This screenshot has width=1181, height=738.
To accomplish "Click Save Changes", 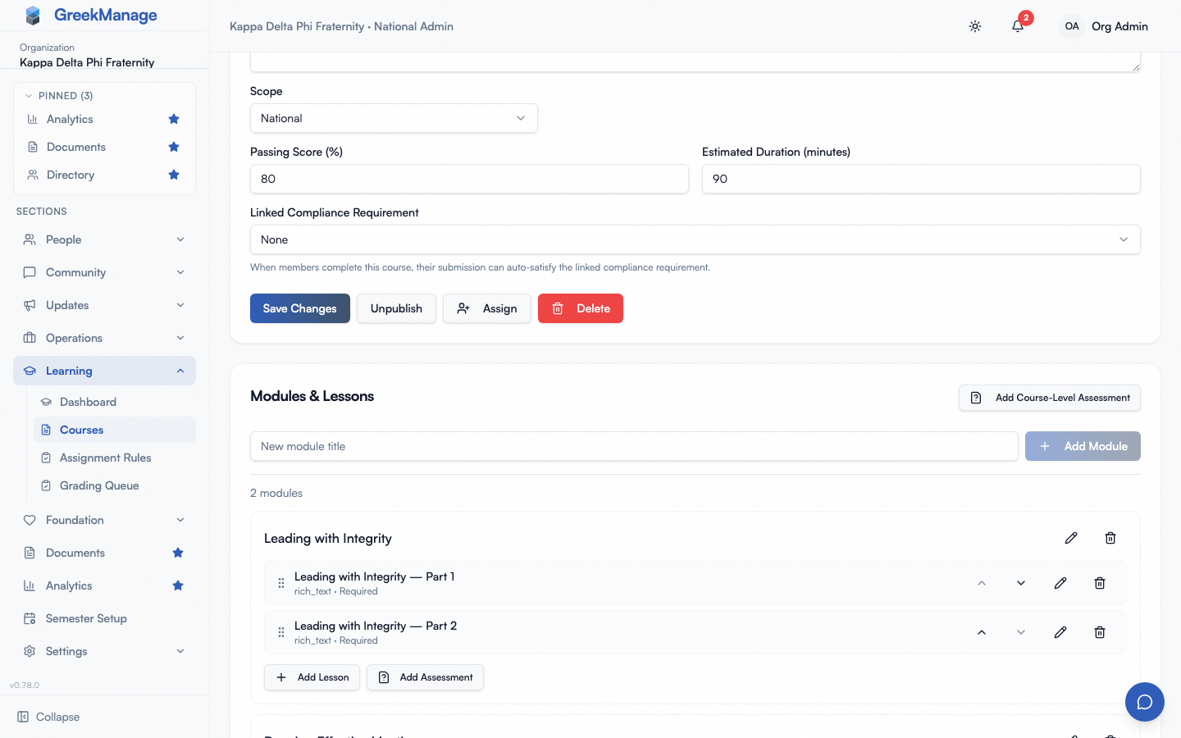I will (x=300, y=308).
